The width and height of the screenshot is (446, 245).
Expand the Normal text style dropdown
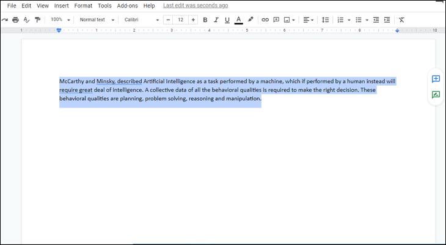[x=97, y=20]
